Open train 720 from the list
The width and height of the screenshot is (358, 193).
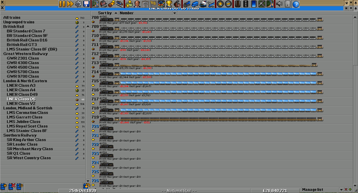tap(222, 129)
